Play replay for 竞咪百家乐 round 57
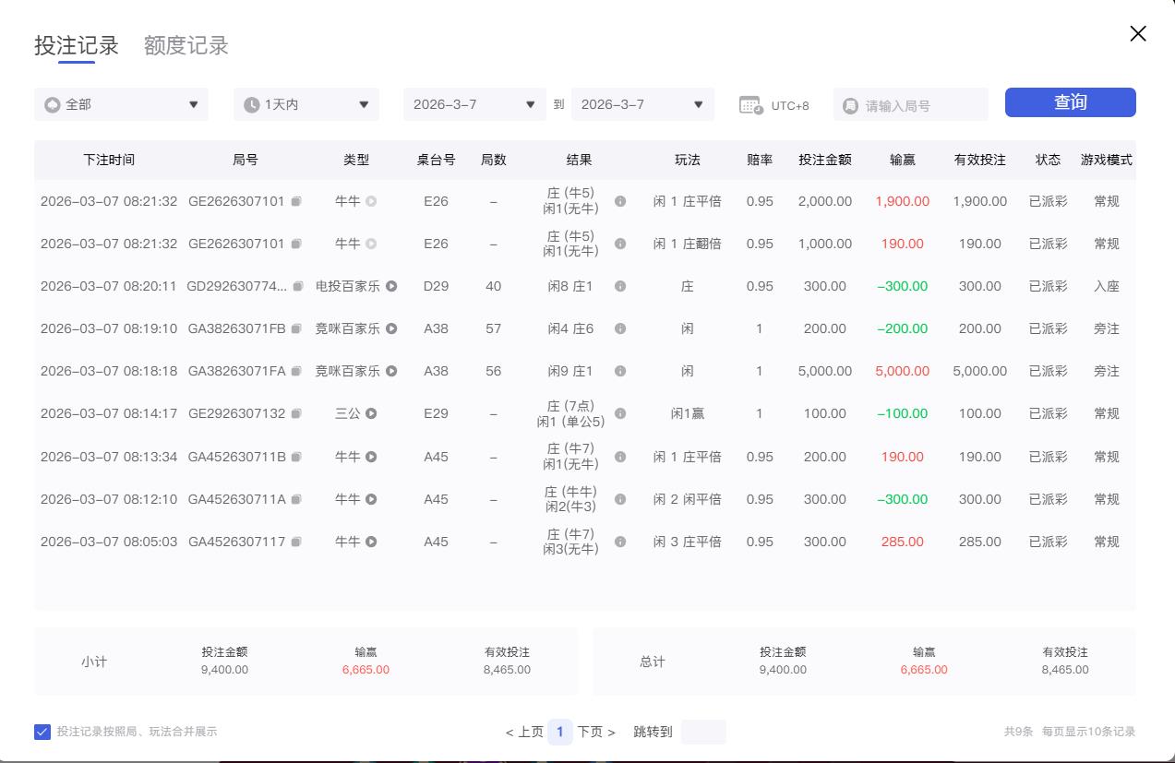Screen dimensions: 1175x763 pyautogui.click(x=391, y=329)
